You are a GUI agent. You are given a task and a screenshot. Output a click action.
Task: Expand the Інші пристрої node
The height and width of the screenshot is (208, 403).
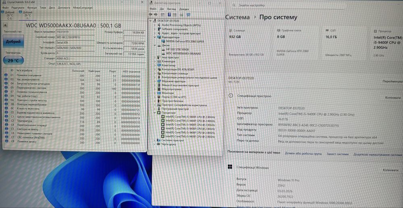point(154,58)
